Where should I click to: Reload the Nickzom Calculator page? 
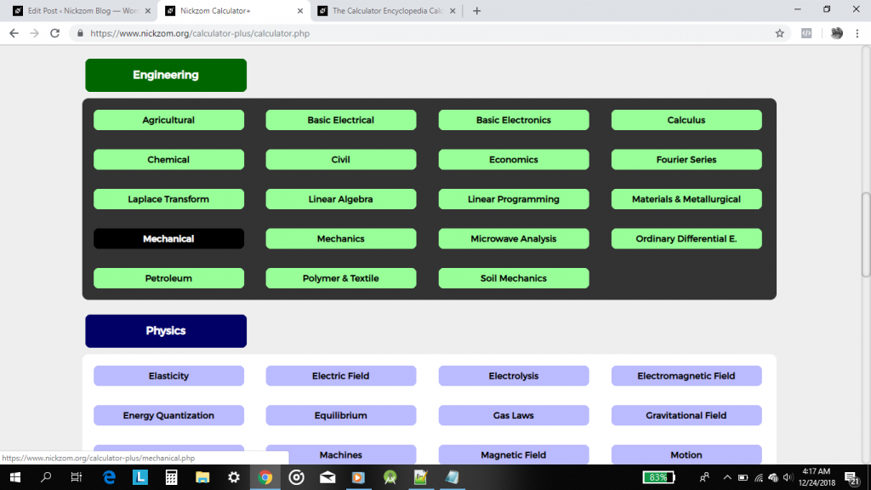pos(54,33)
